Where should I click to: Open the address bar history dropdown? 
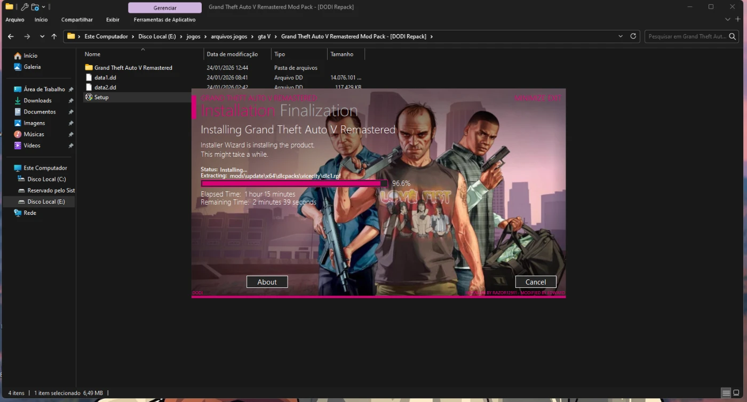tap(620, 36)
